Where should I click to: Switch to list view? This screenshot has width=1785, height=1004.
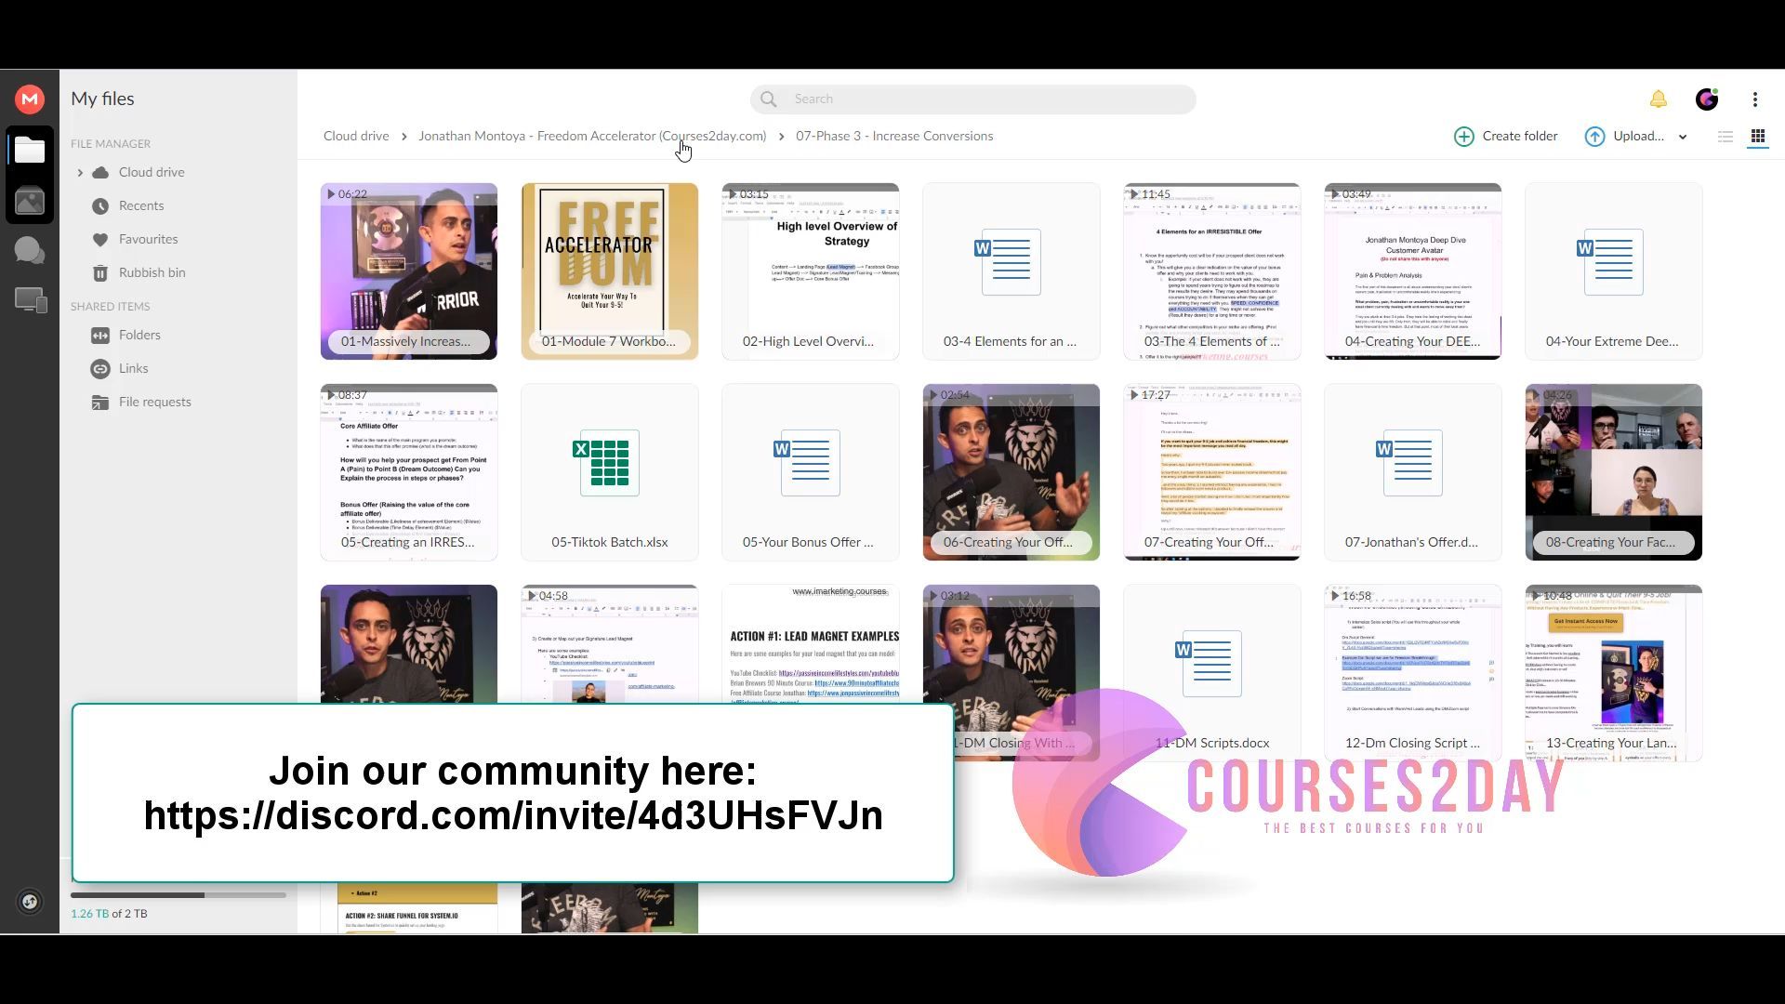(1725, 137)
